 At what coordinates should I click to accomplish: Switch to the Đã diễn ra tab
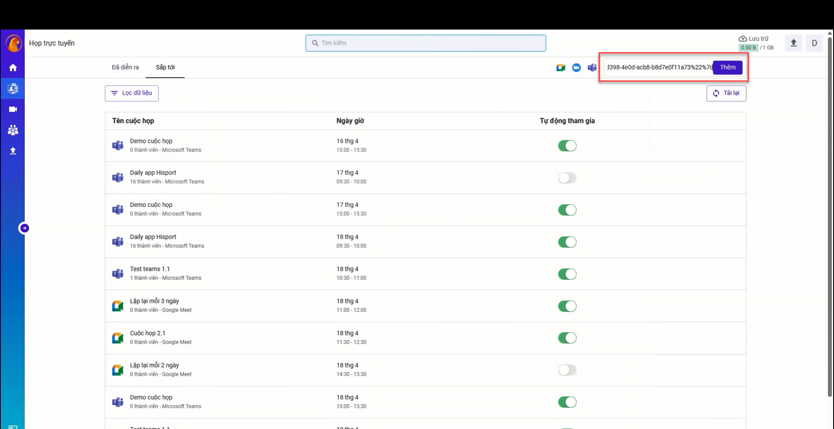[x=125, y=67]
